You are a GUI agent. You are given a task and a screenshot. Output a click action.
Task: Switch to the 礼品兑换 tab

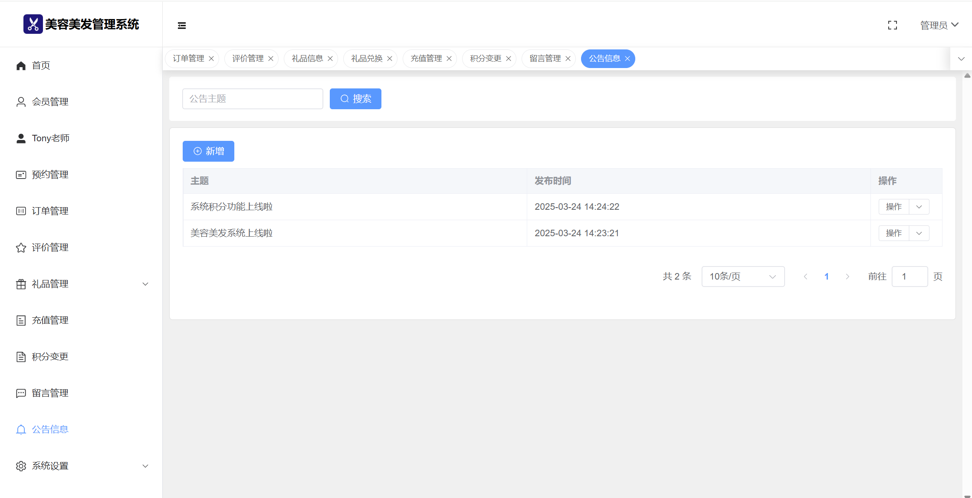click(367, 59)
